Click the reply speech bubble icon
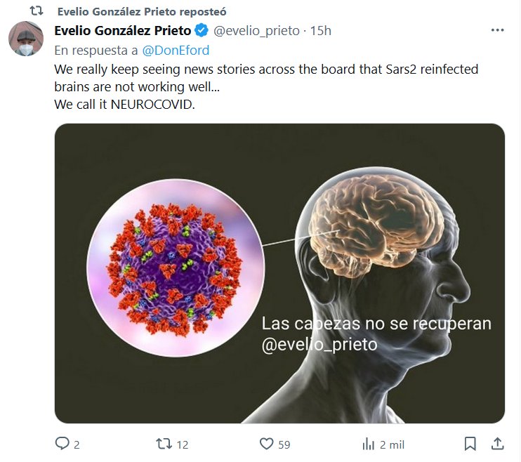Screen dimensions: 521x462 (62, 444)
